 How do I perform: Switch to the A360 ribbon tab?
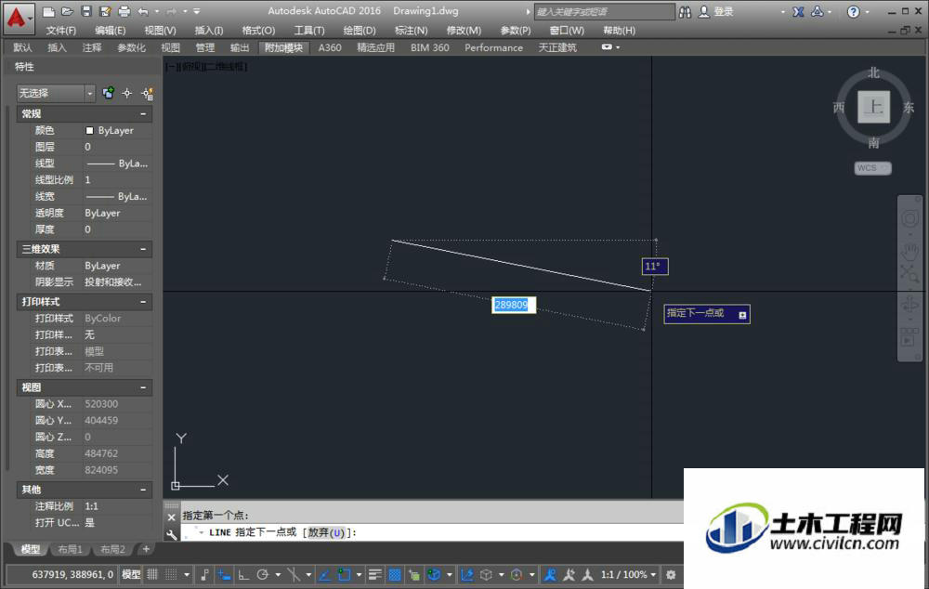[x=330, y=47]
